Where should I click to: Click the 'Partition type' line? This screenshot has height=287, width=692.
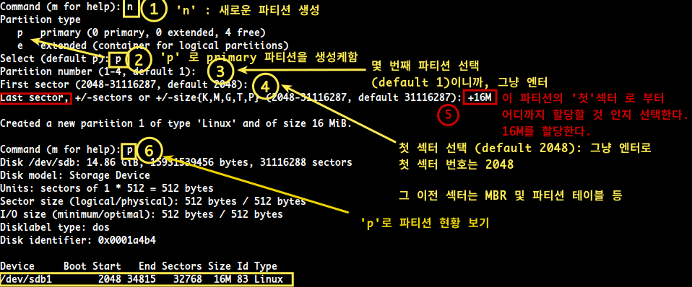40,20
